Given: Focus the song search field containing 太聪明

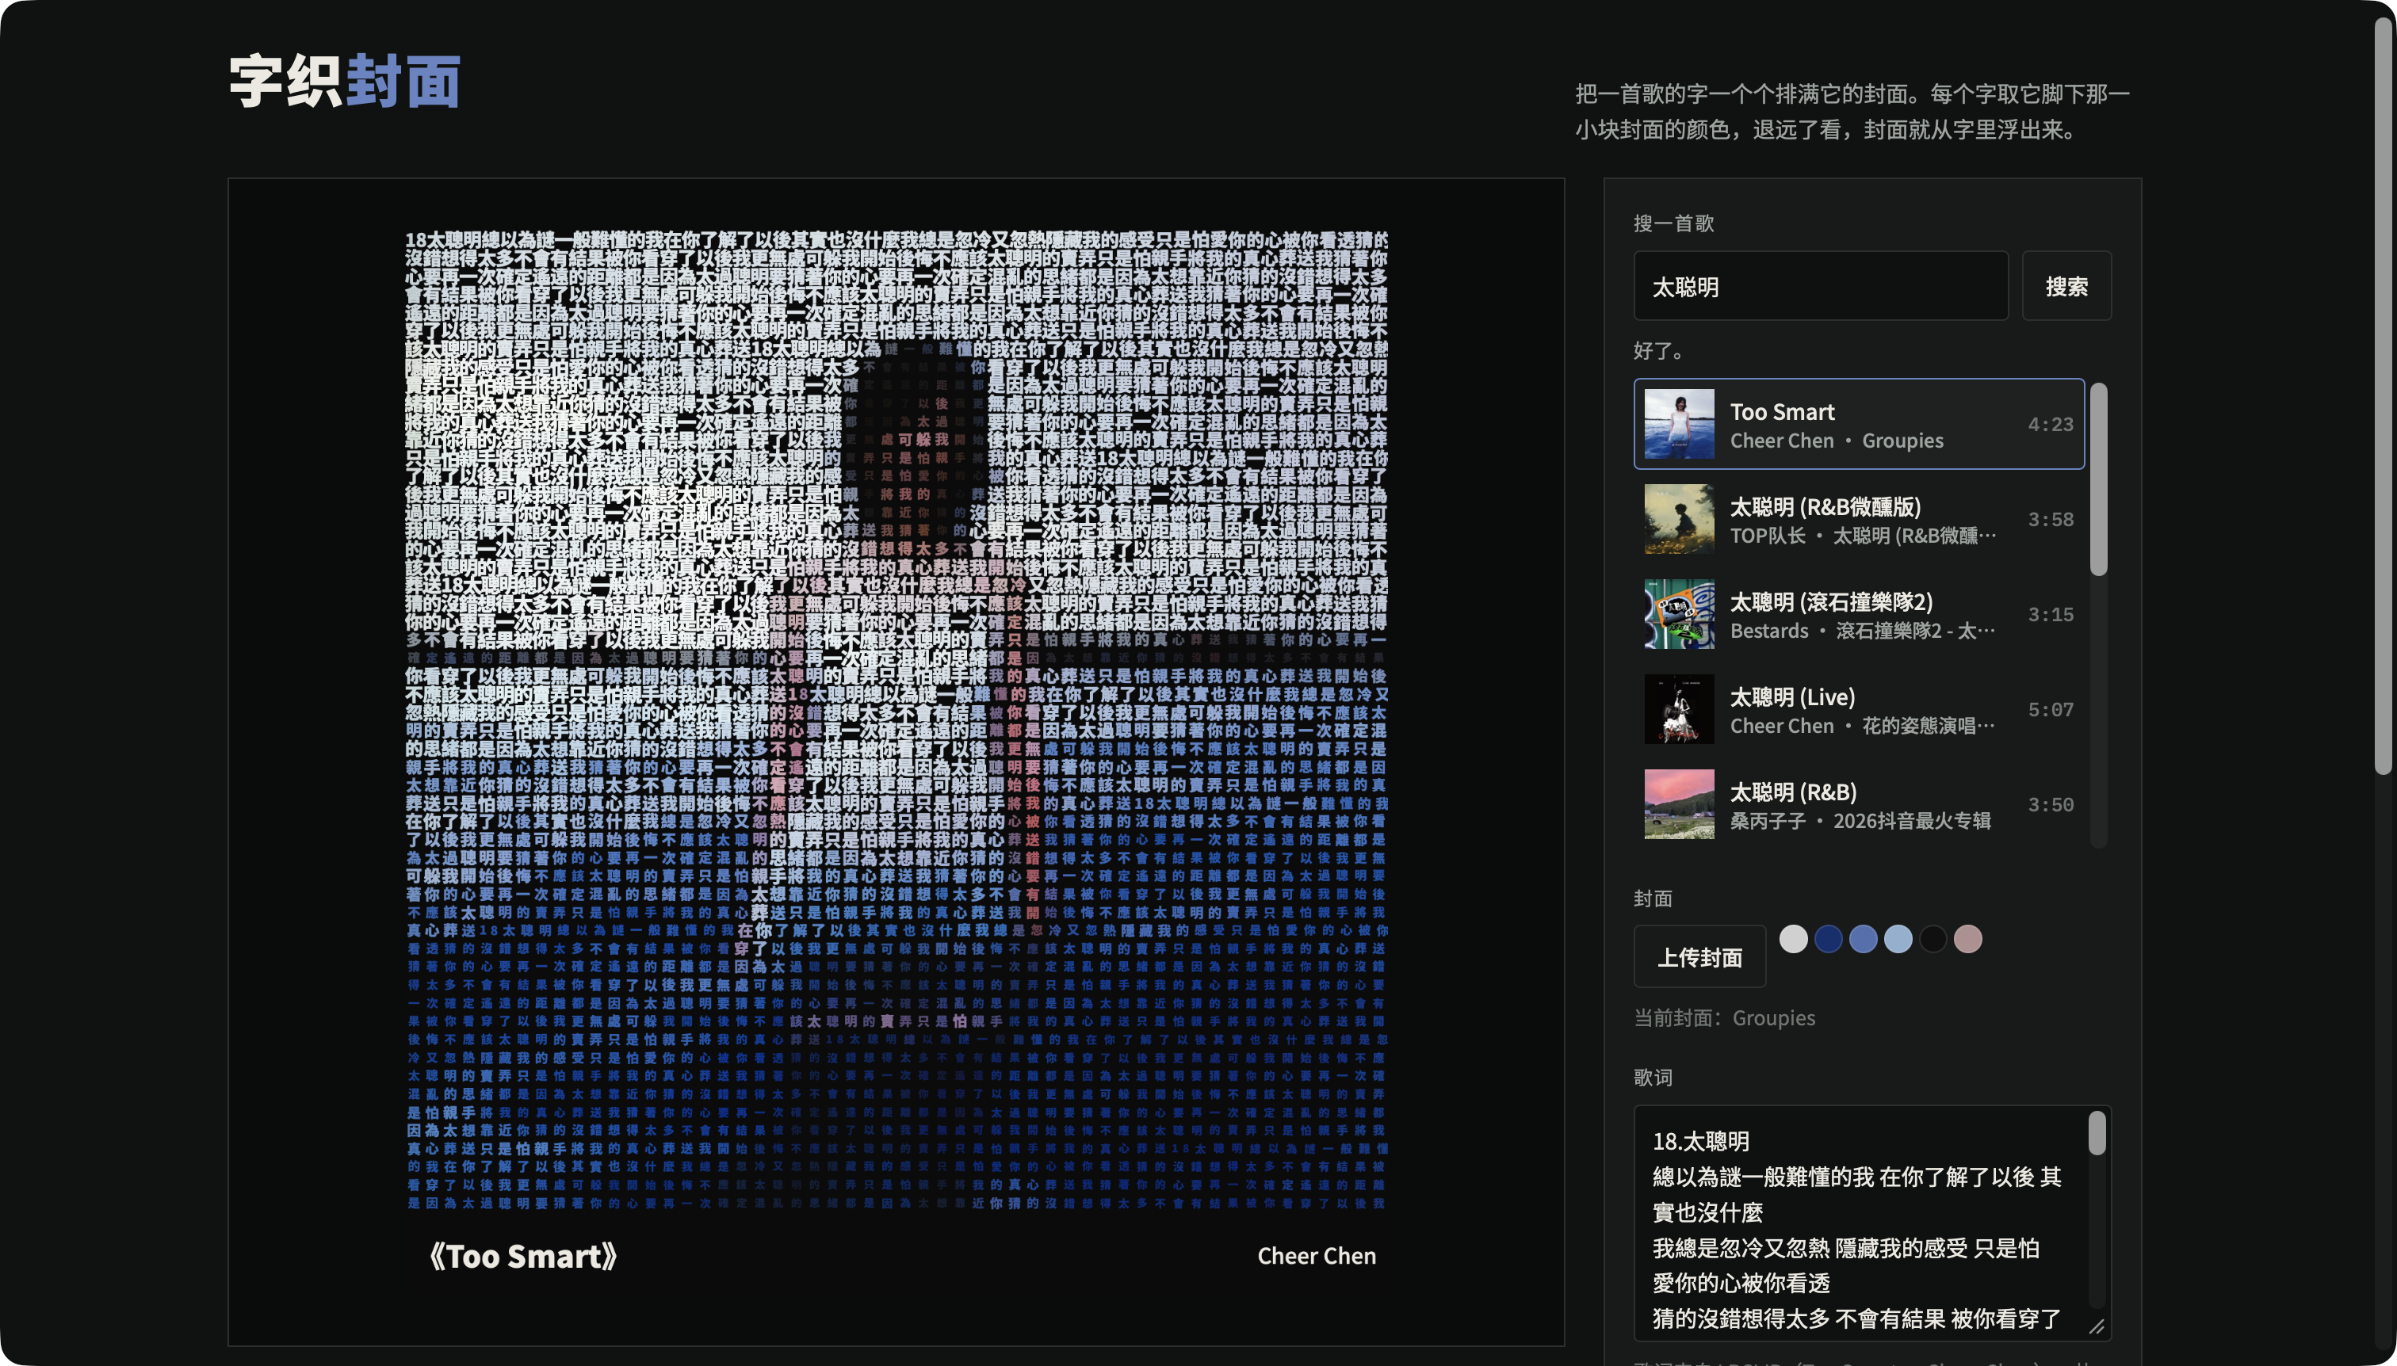Looking at the screenshot, I should pyautogui.click(x=1820, y=286).
